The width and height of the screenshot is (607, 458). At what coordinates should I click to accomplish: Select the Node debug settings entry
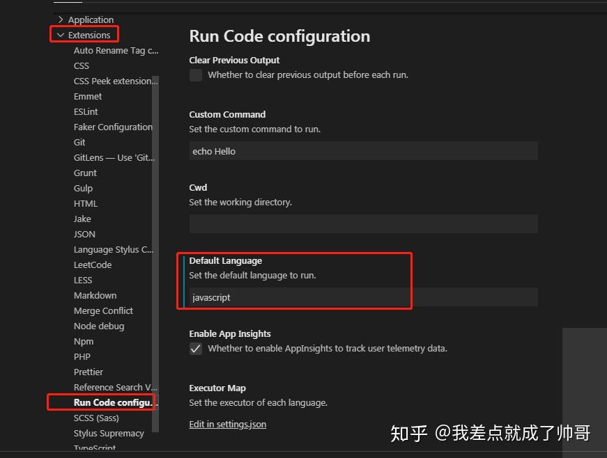[x=98, y=326]
